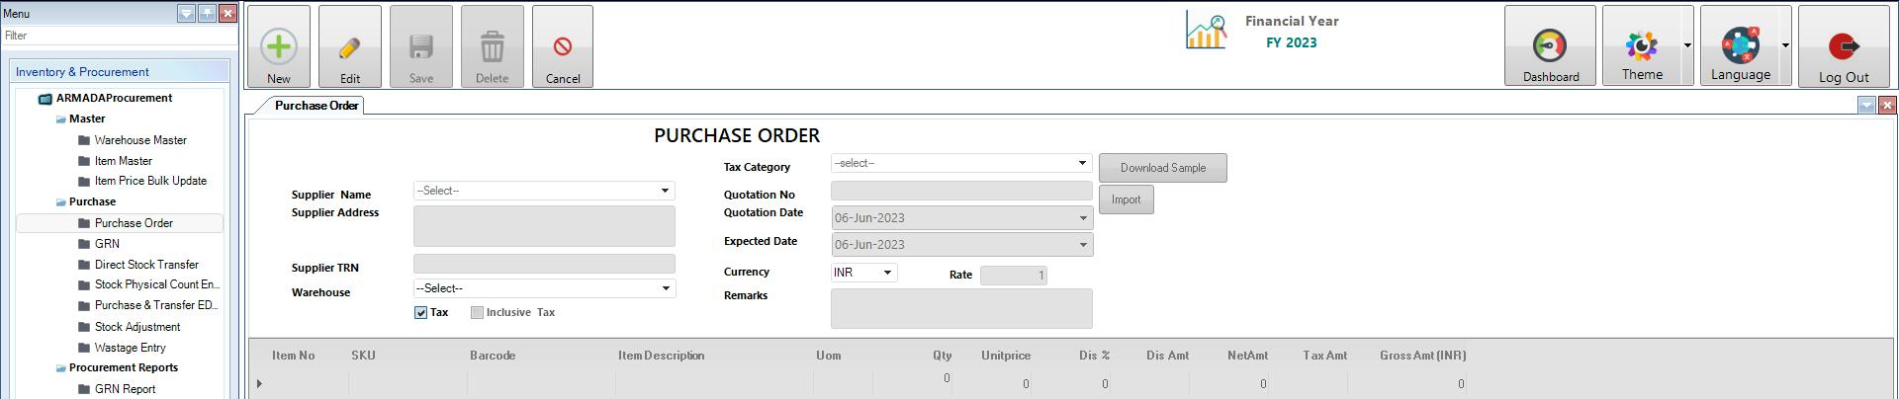Click the Download Sample button
The width and height of the screenshot is (1899, 399).
point(1162,168)
